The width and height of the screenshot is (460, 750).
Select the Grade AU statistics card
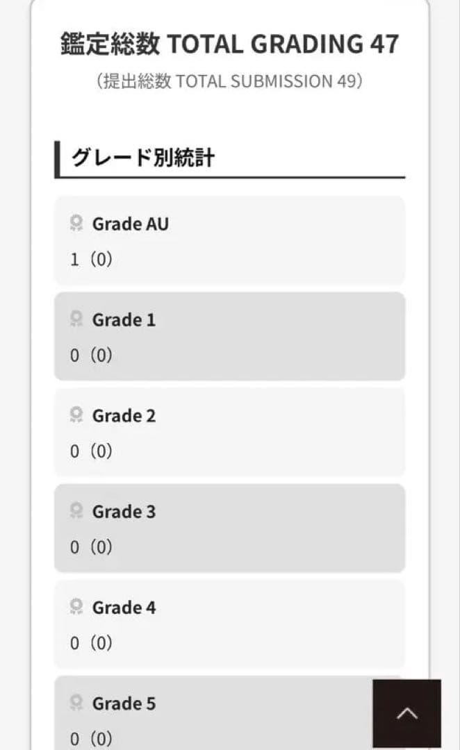click(229, 240)
